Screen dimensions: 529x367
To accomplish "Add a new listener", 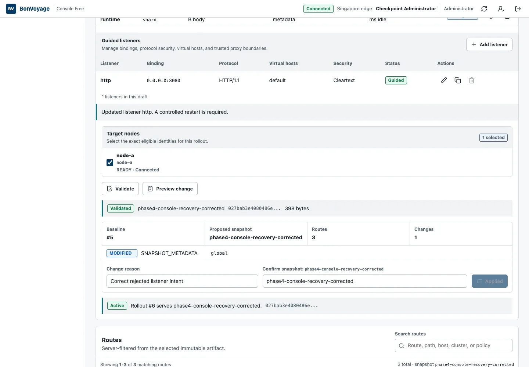I will click(489, 44).
